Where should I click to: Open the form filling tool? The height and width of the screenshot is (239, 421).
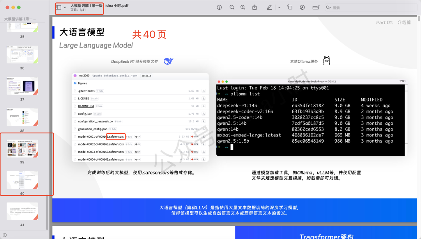pos(316,7)
